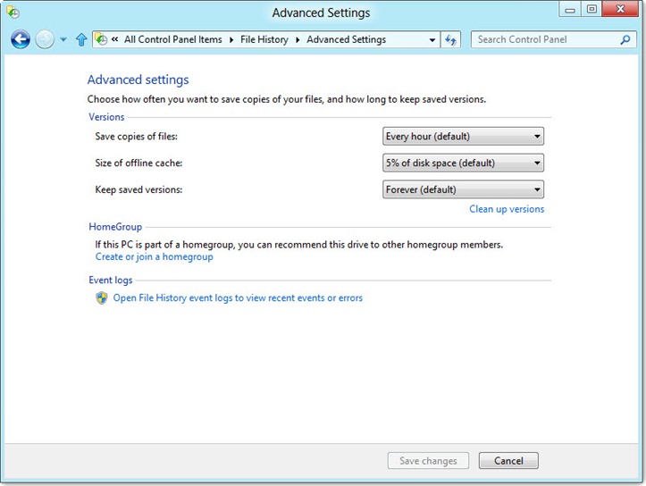Screen dimensions: 646x486
Task: Click the Cancel button
Action: coord(508,460)
